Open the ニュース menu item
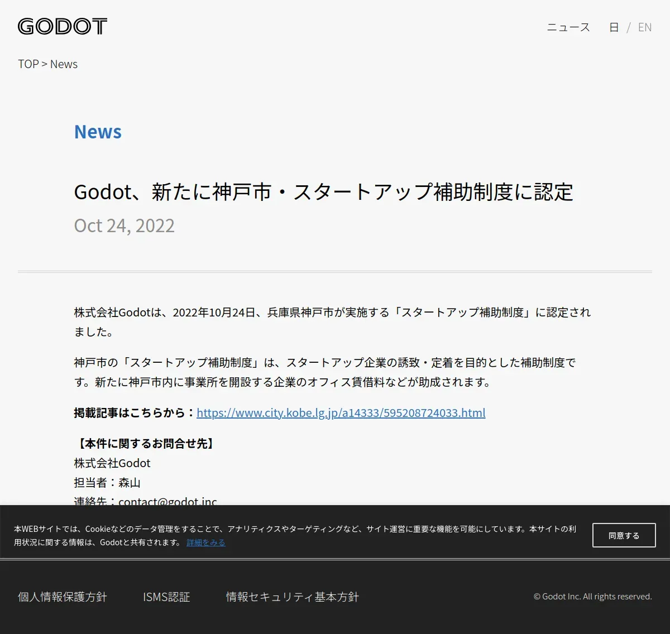 point(568,27)
